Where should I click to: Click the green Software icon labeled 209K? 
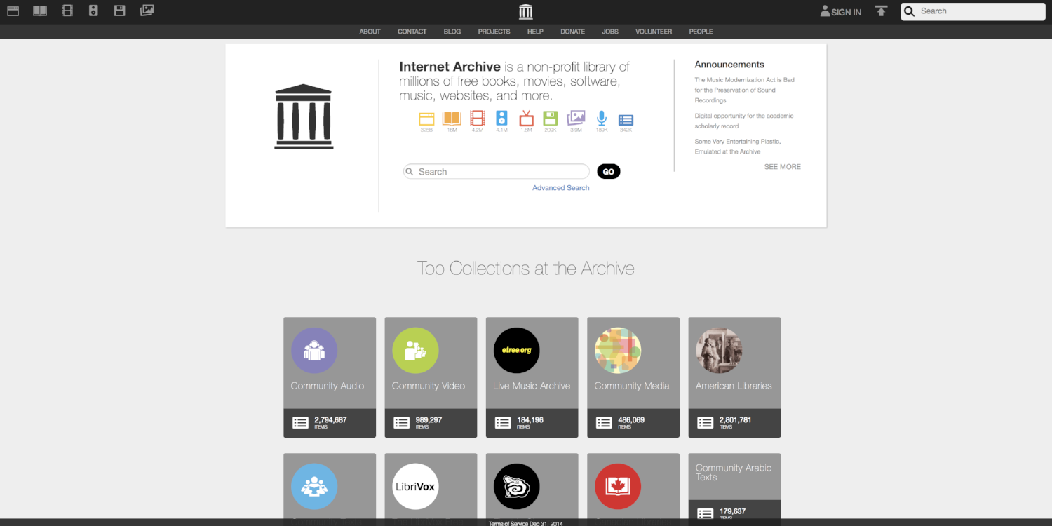point(551,119)
